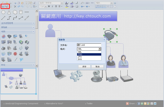
Task: Toggle the shadow effect icon
Action: (77, 7)
